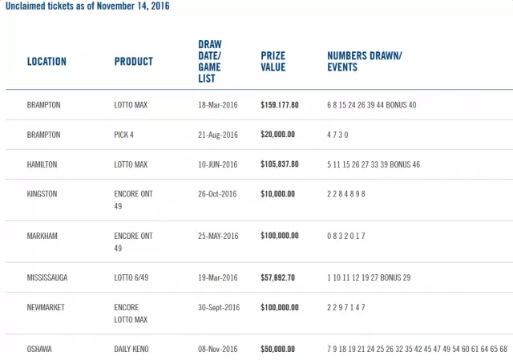Click the PRODUCT column header
The width and height of the screenshot is (513, 360).
click(x=134, y=62)
